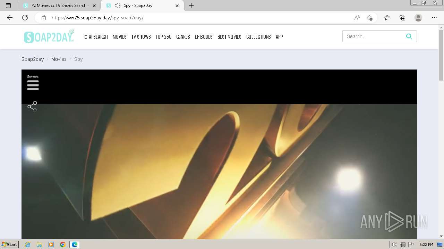Open the Servers hamburger menu in player

[33, 85]
